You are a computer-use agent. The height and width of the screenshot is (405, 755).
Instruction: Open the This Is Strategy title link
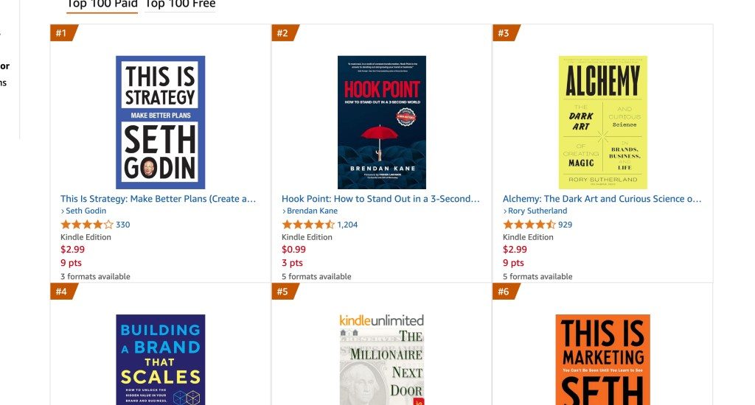coord(159,199)
